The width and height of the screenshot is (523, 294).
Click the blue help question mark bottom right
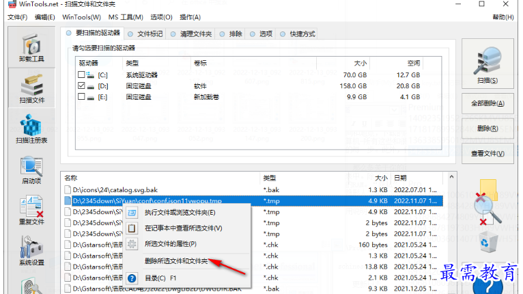tap(487, 286)
